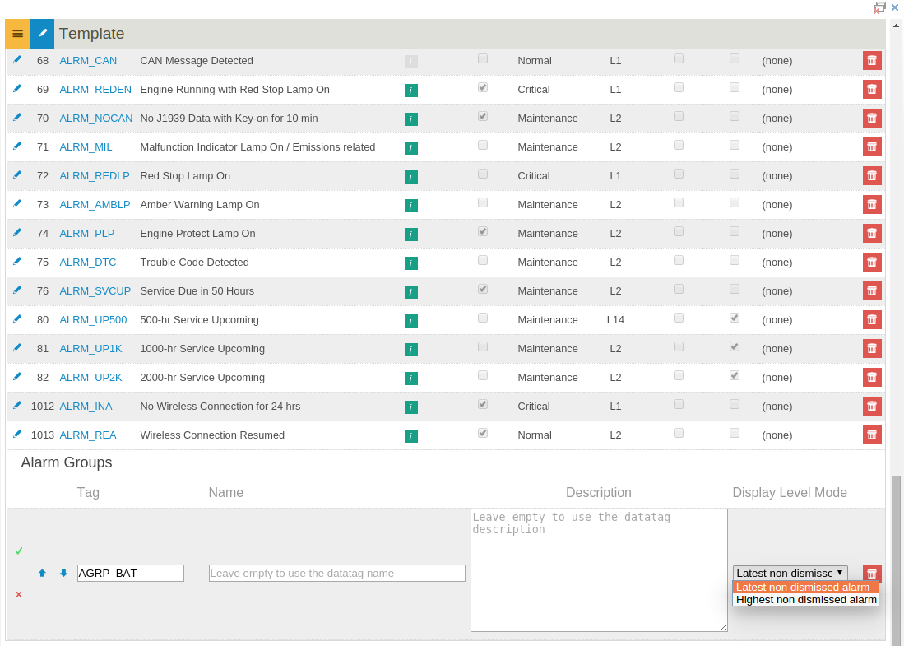Screen dimensions: 904x646
Task: Open the ALRM_NOCAN alarm link
Action: (95, 119)
